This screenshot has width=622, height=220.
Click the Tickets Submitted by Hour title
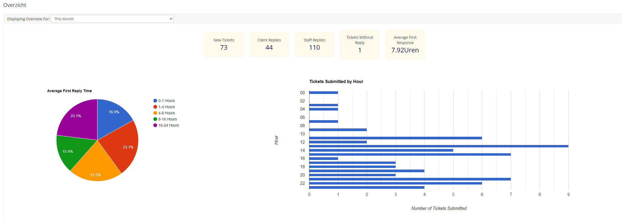click(x=336, y=81)
